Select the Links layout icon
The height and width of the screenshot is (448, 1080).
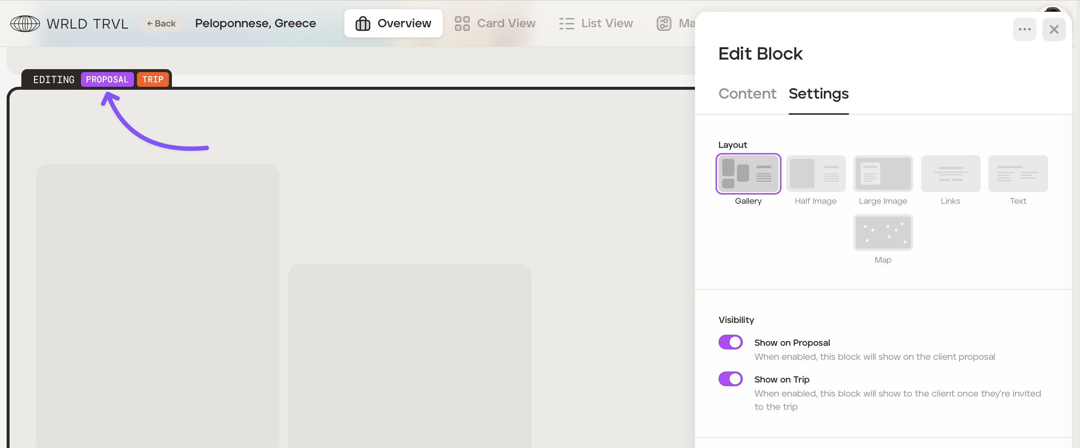(950, 174)
